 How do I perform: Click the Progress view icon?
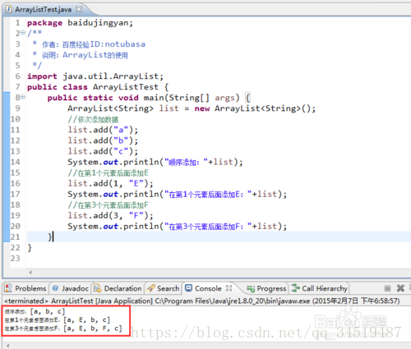251,289
